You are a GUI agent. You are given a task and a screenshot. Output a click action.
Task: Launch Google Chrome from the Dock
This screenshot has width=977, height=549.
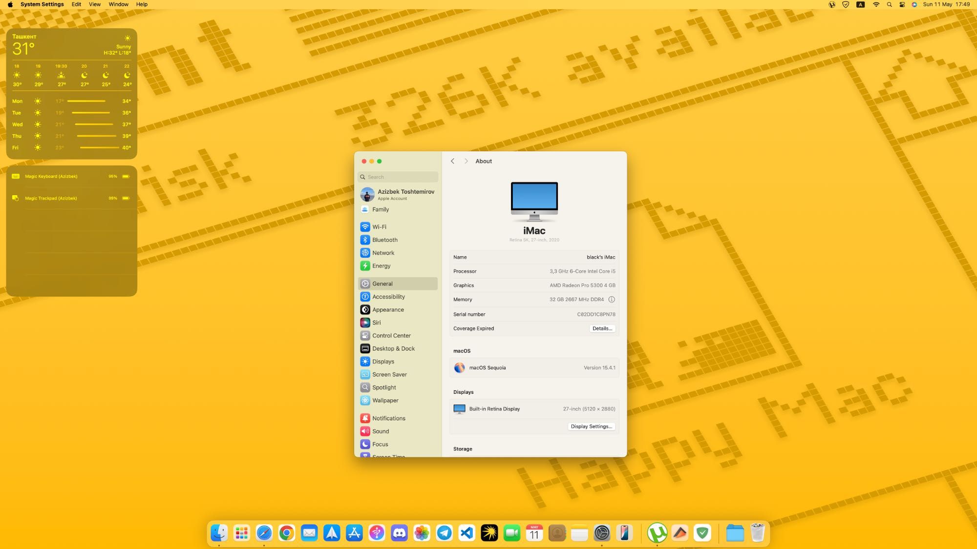(287, 533)
